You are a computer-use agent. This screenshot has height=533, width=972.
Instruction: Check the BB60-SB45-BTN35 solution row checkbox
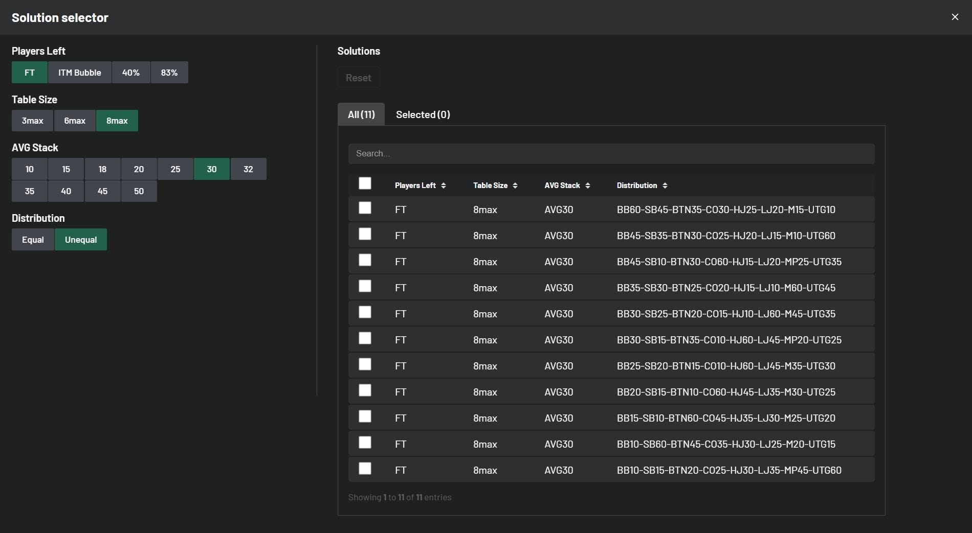pos(365,208)
